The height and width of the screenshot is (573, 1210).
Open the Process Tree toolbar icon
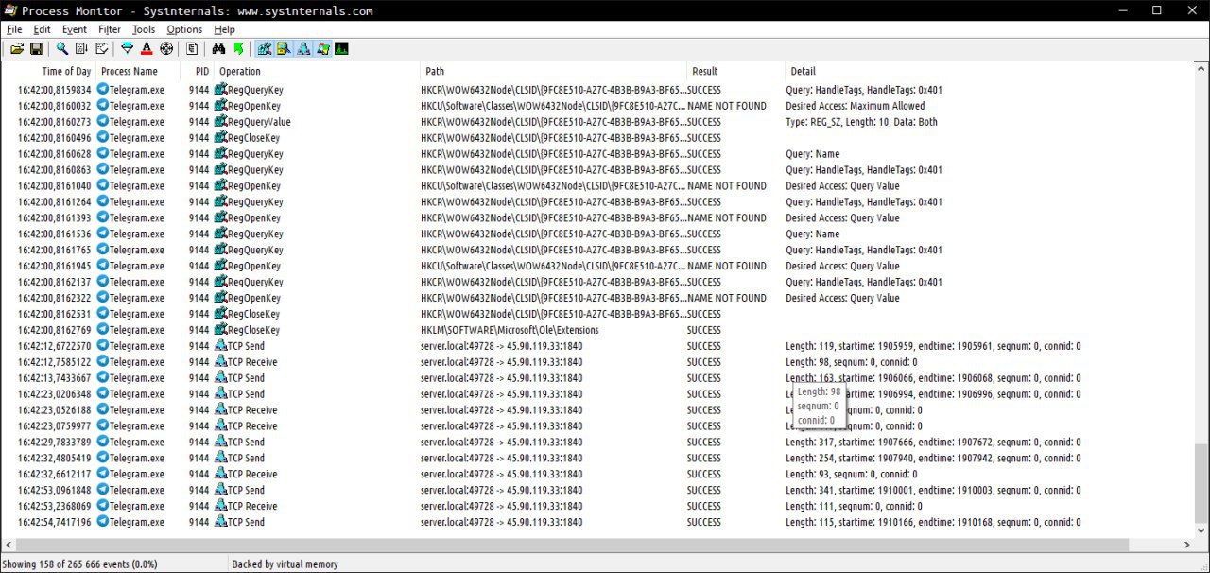(x=192, y=48)
